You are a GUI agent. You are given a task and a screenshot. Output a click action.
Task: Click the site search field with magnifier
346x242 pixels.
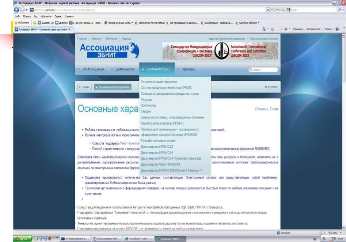(x=263, y=69)
